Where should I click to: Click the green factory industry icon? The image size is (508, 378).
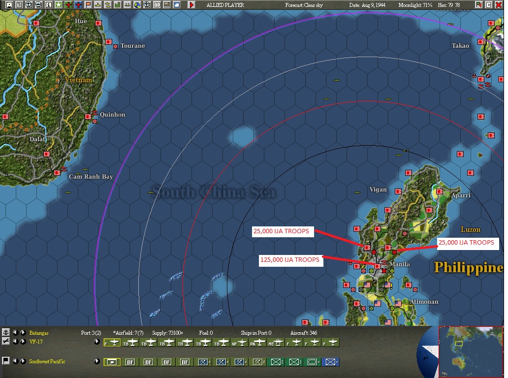click(x=117, y=5)
